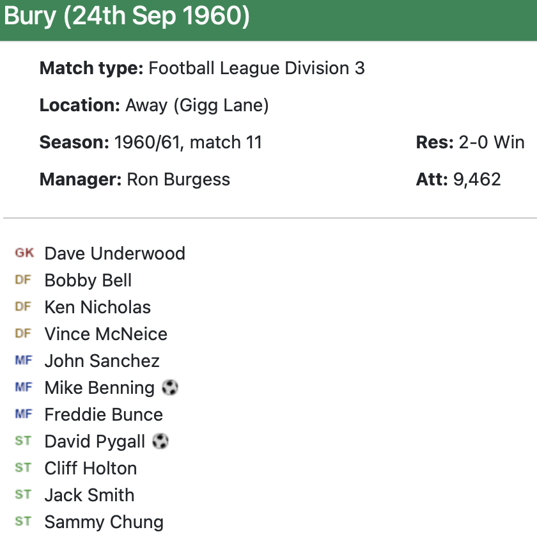Screen dimensions: 537x546
Task: Click the ST badge next to Cliff Holton
Action: (x=23, y=468)
